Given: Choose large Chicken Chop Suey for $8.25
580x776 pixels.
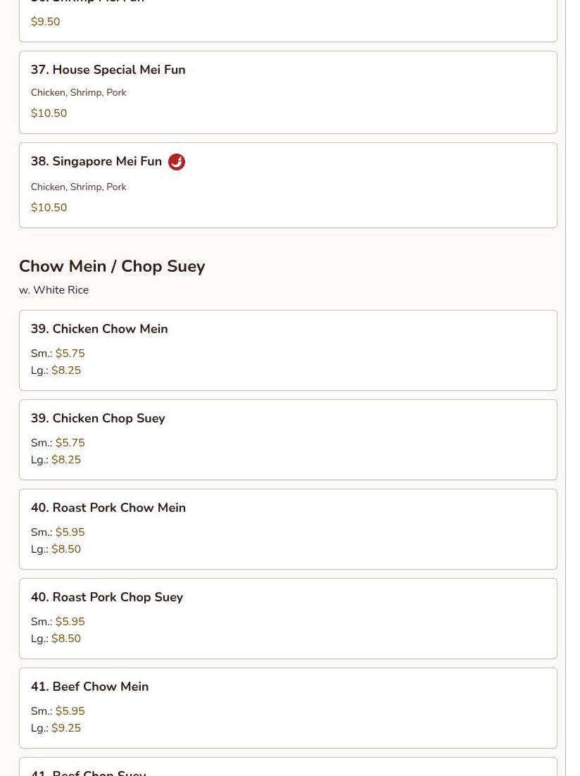Looking at the screenshot, I should (x=66, y=460).
